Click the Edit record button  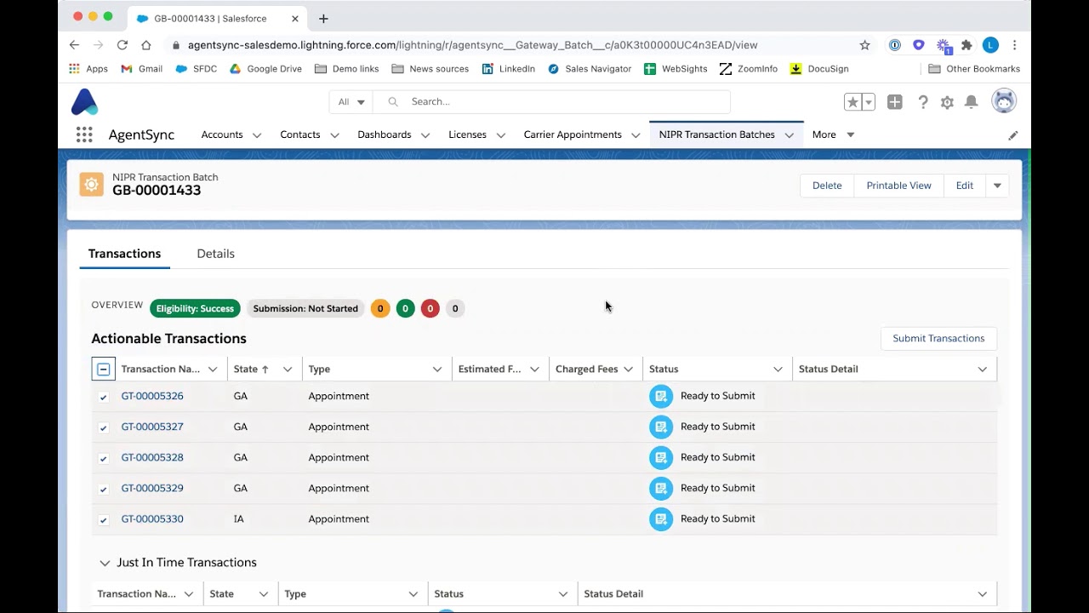[x=965, y=186]
